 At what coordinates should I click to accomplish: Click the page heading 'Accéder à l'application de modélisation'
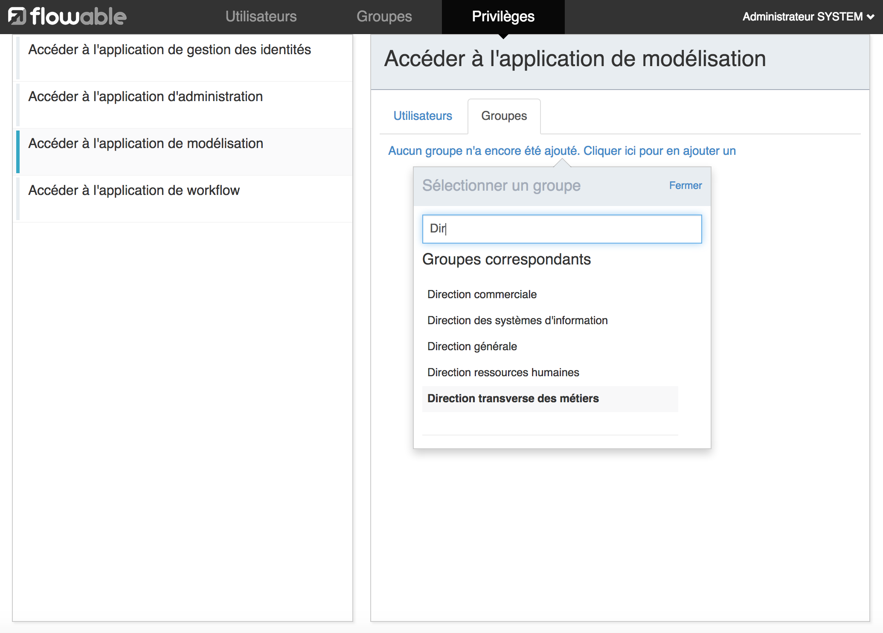575,59
